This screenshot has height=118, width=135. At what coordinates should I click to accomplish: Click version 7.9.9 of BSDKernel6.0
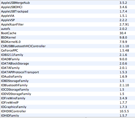coord(123,42)
